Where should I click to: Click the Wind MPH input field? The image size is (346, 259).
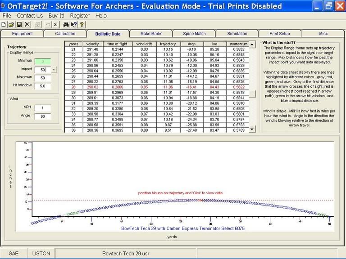pos(43,108)
